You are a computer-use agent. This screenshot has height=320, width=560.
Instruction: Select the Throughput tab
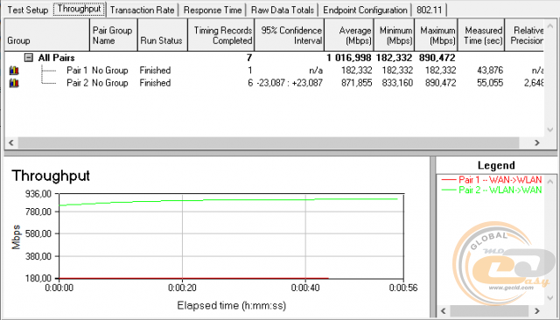(x=80, y=9)
